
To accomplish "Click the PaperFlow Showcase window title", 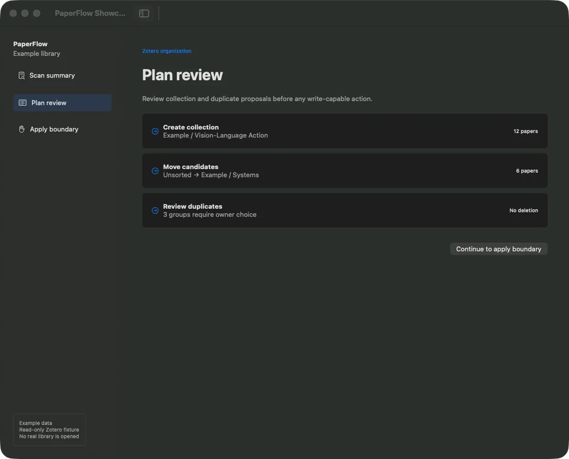I will [90, 13].
